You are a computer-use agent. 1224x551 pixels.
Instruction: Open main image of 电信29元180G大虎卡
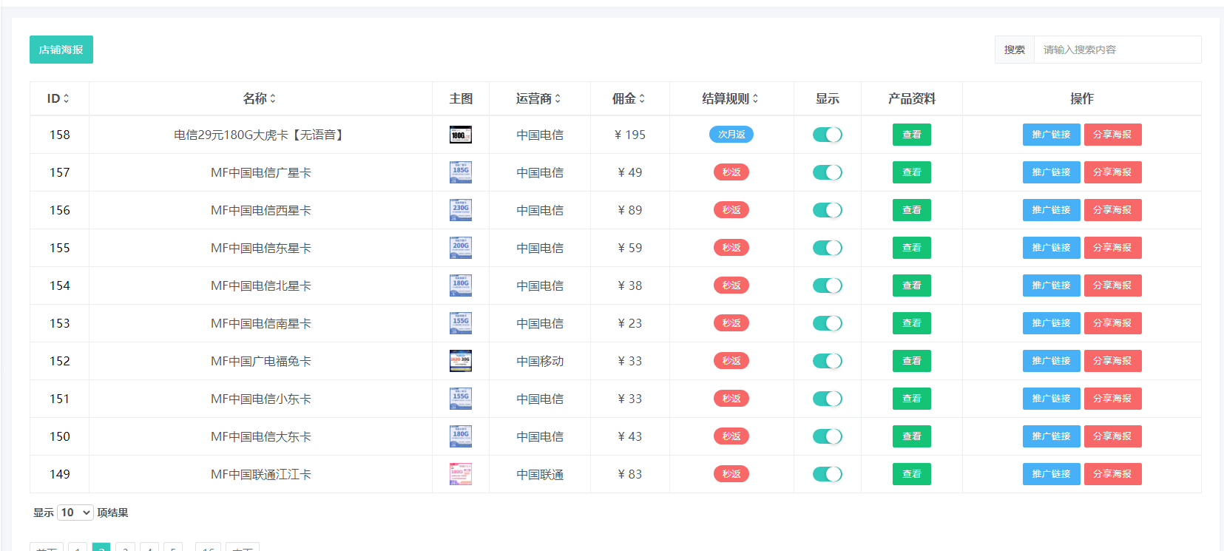[461, 135]
